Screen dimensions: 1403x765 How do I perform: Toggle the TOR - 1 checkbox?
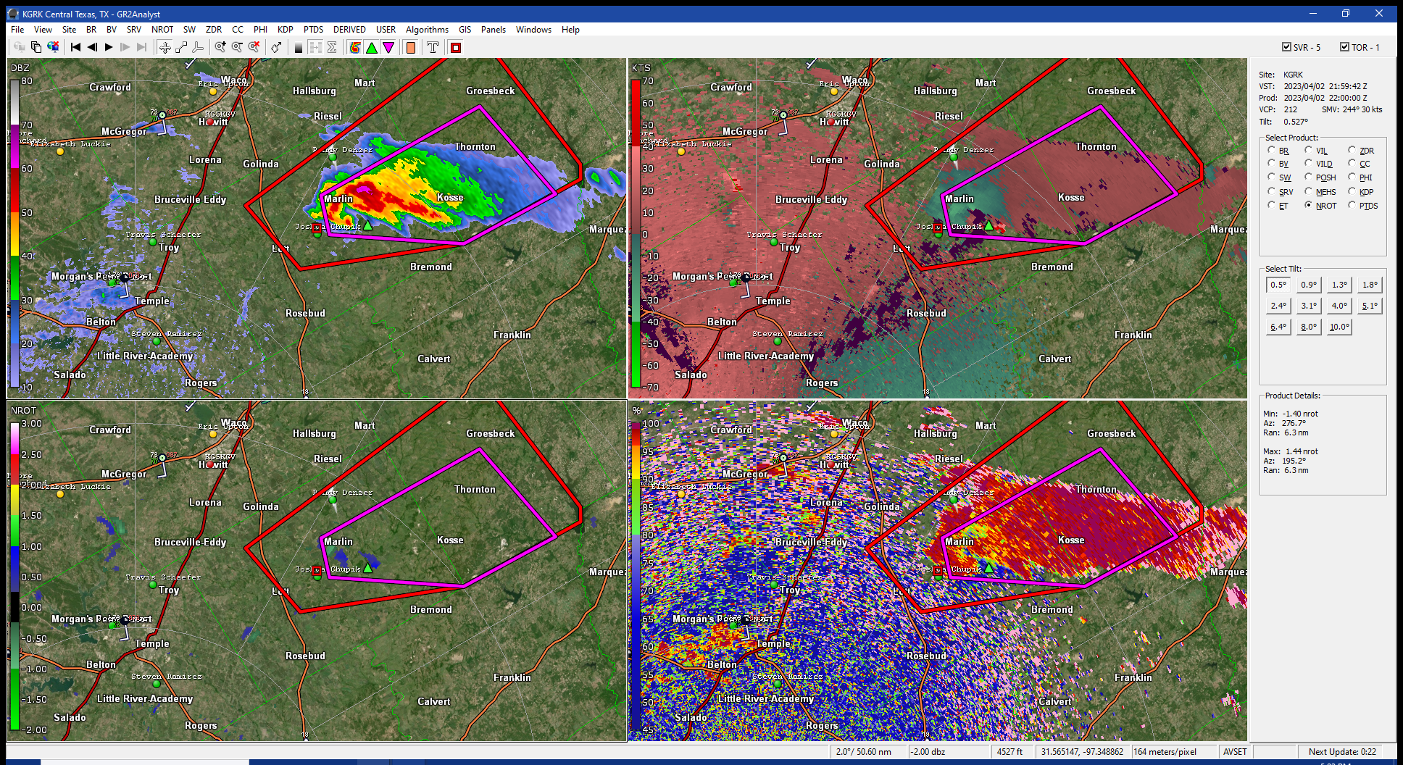click(x=1345, y=47)
